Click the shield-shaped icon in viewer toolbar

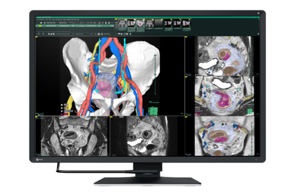(x=127, y=34)
